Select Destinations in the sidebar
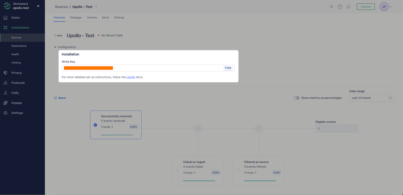This screenshot has width=403, height=195. click(19, 46)
